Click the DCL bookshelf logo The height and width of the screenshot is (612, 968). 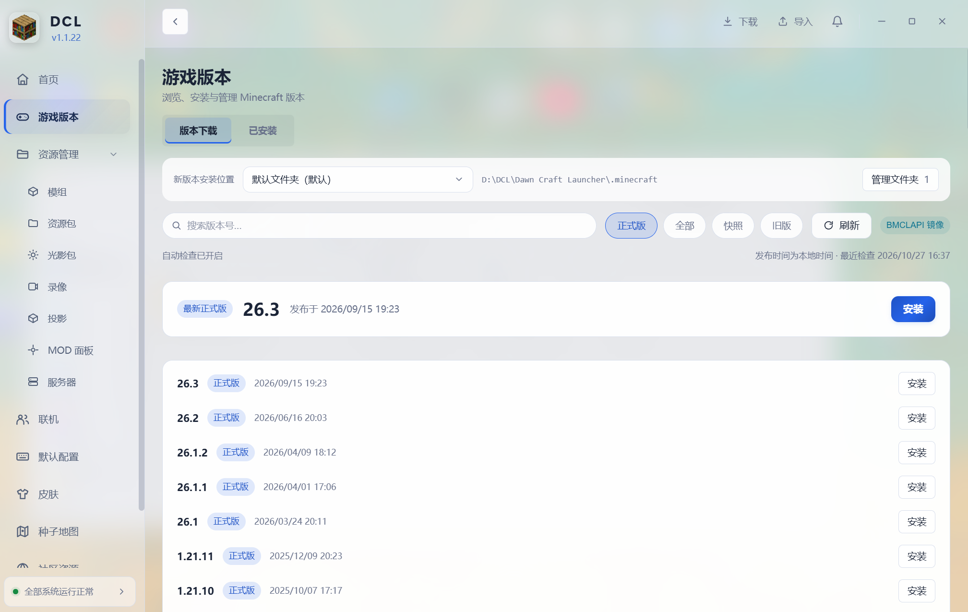[x=24, y=27]
